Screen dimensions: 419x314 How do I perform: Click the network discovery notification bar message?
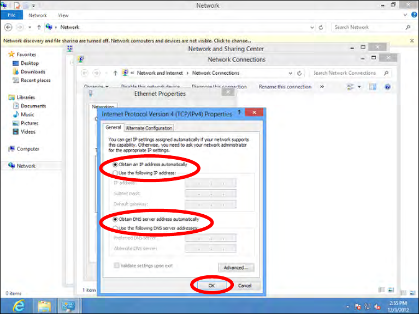(x=127, y=41)
